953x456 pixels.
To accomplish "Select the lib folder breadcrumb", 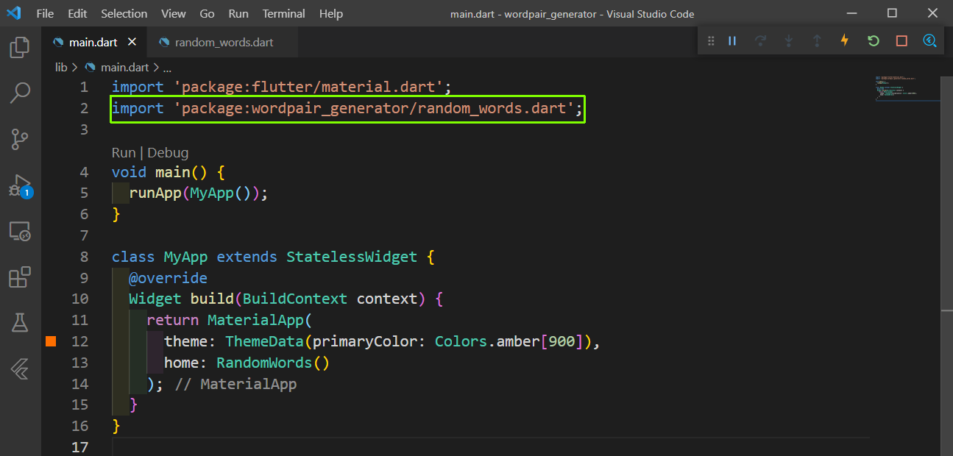I will (61, 67).
